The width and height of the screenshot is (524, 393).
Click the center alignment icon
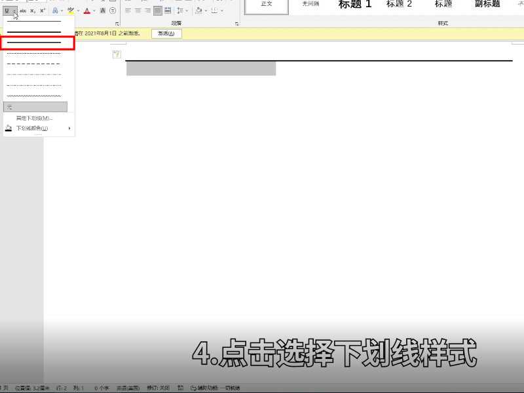click(138, 10)
